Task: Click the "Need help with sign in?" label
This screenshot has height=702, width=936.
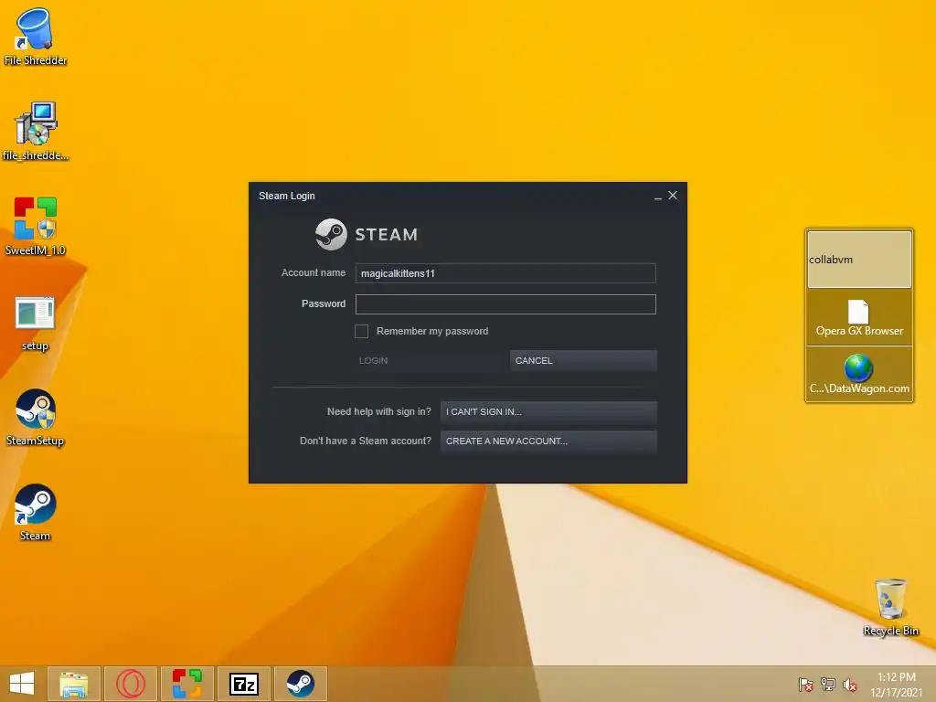Action: [x=379, y=411]
